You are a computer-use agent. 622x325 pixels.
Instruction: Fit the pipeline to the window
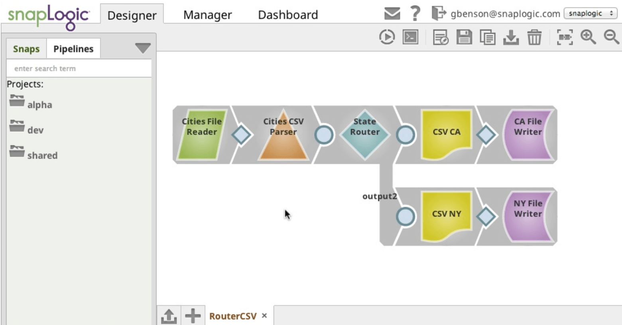click(565, 37)
